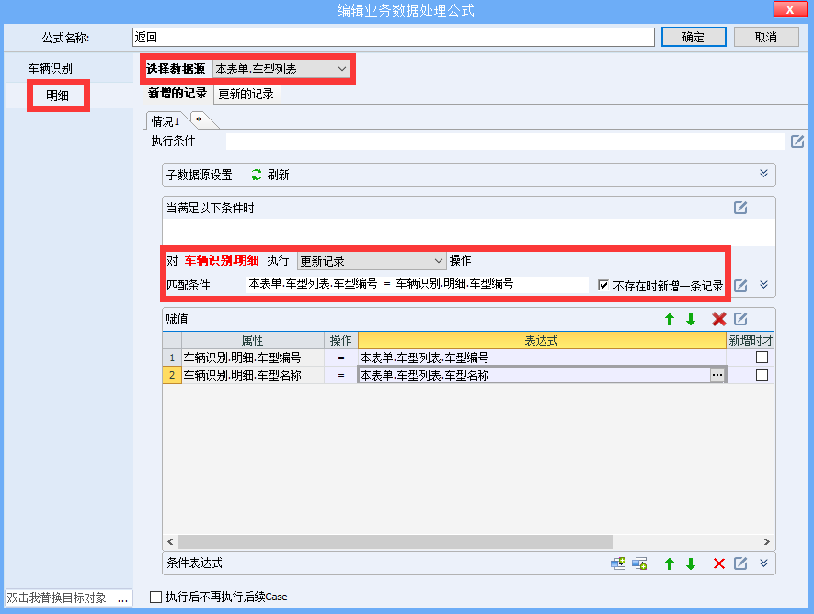The image size is (814, 614).
Task: Close the 编辑业务数据处理公式 dialog
Action: coord(790,9)
